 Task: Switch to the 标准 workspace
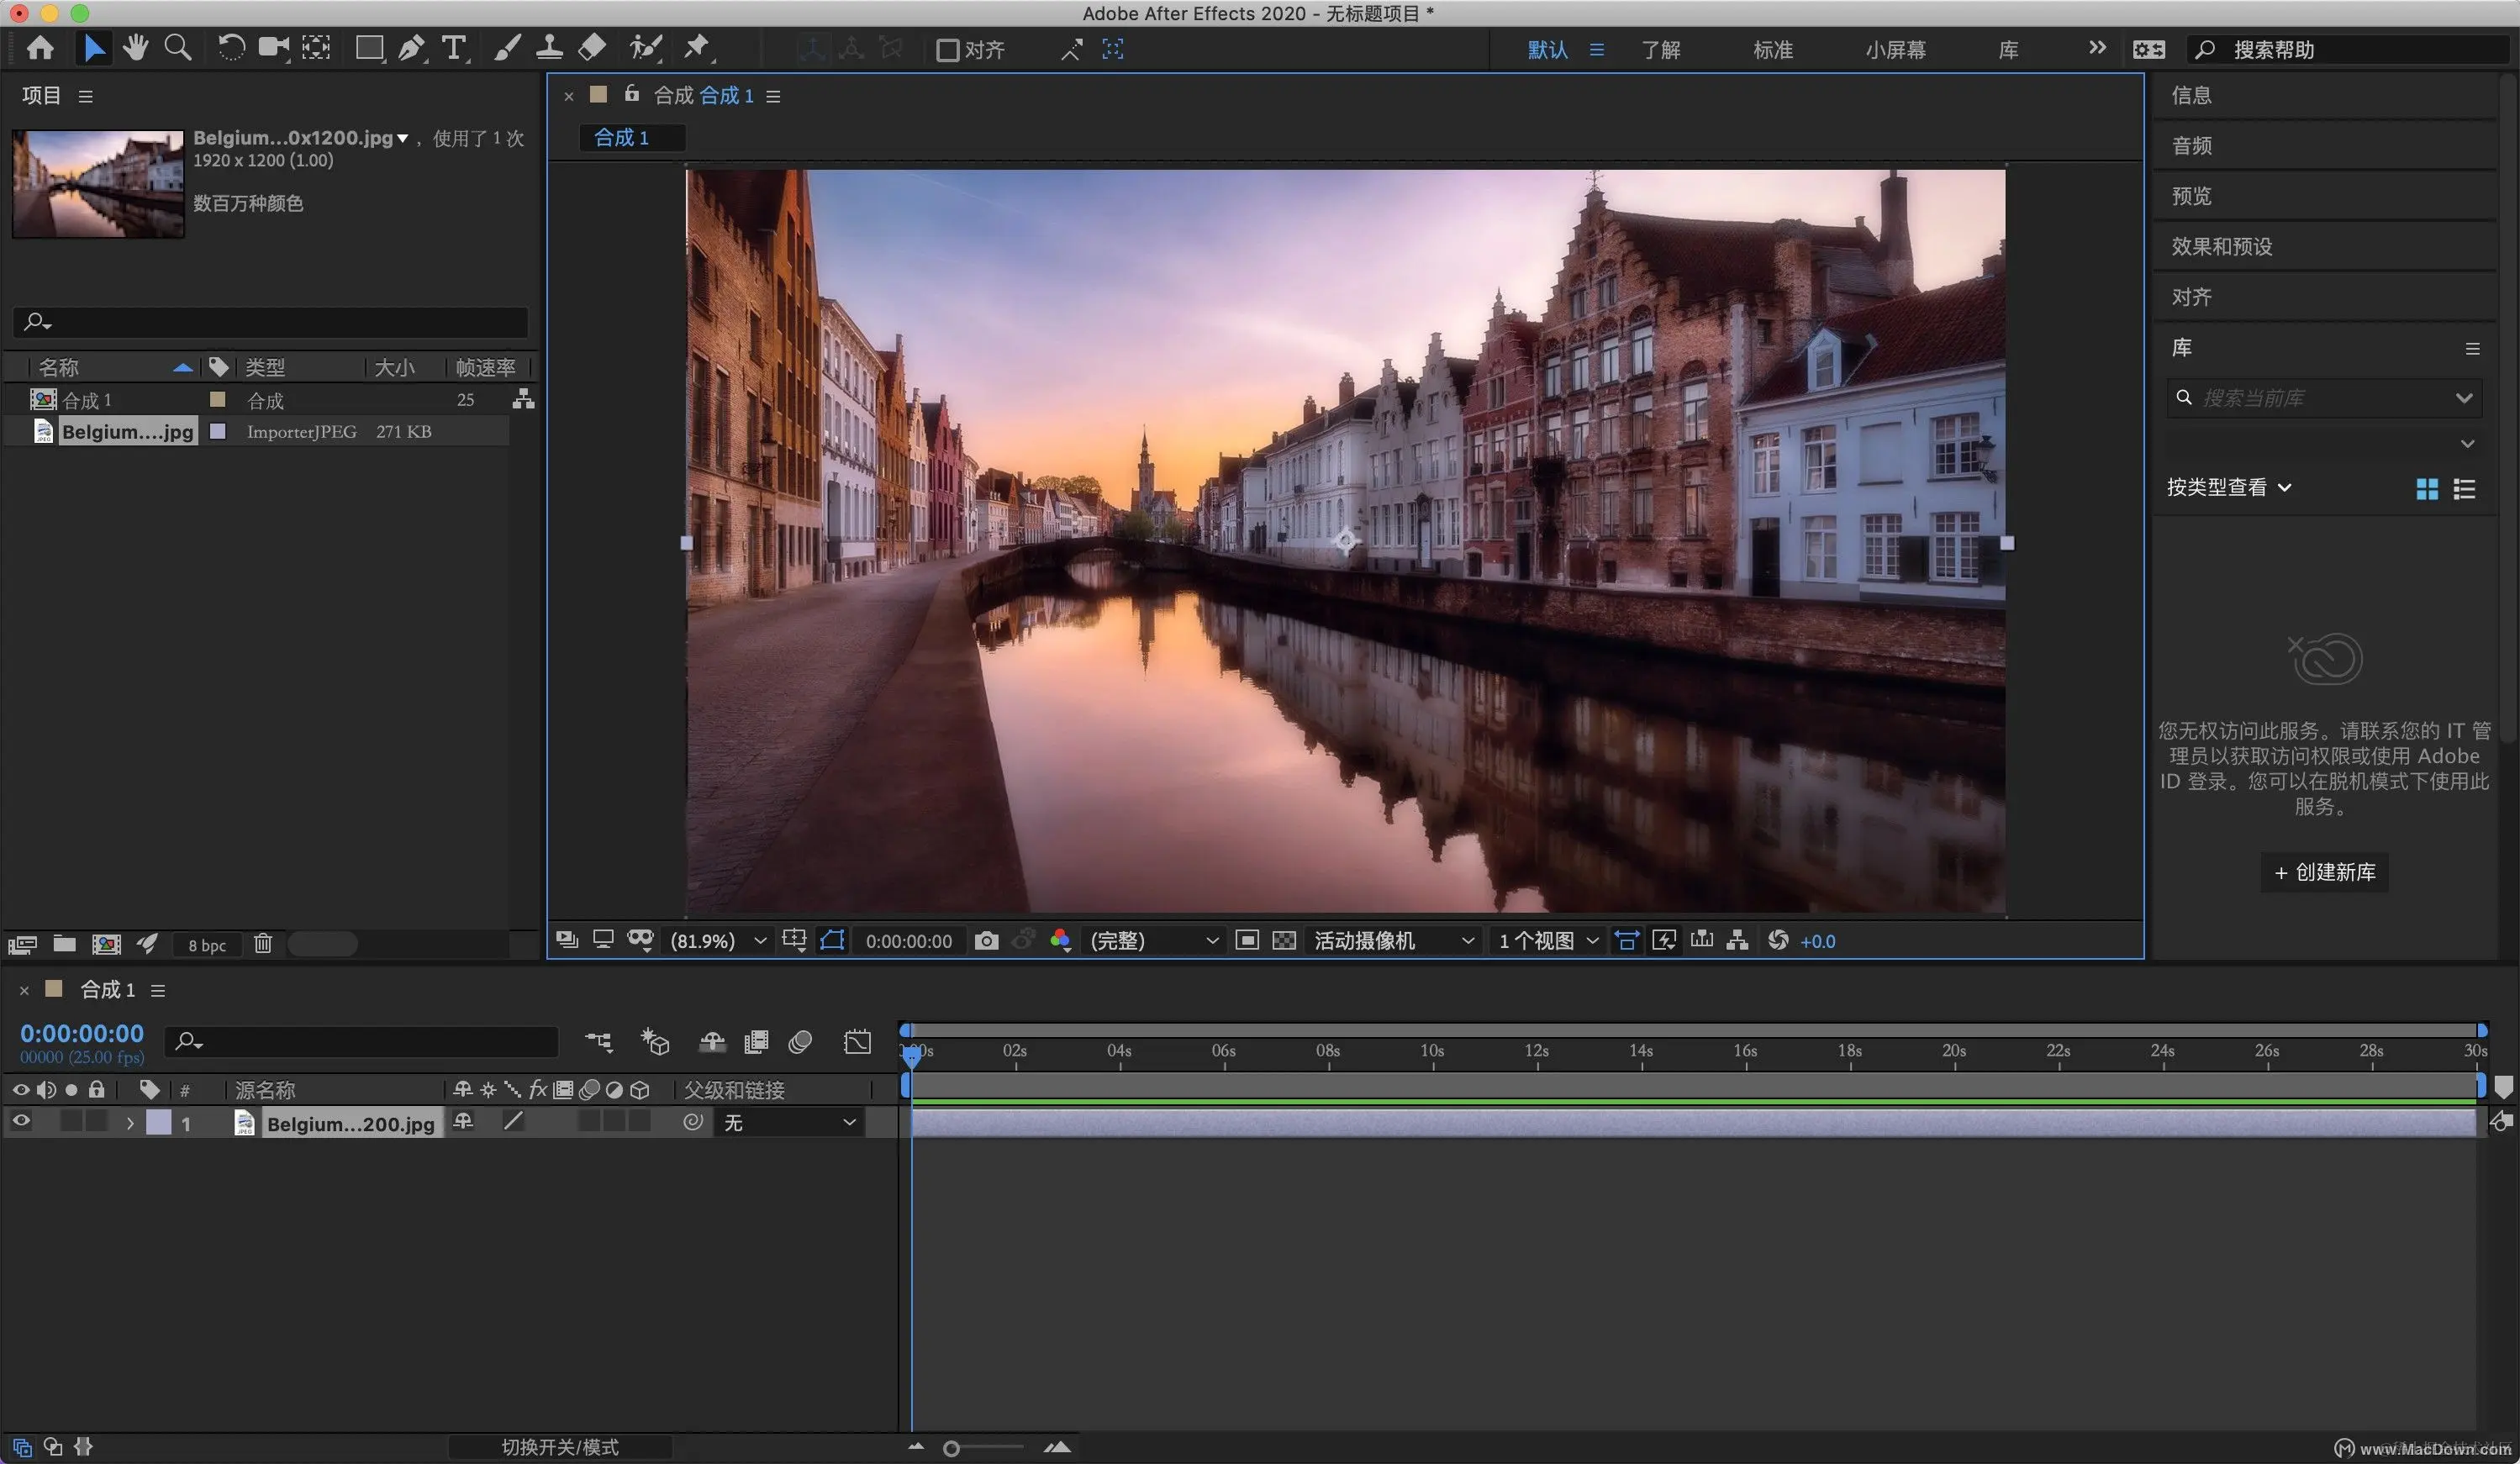1772,50
